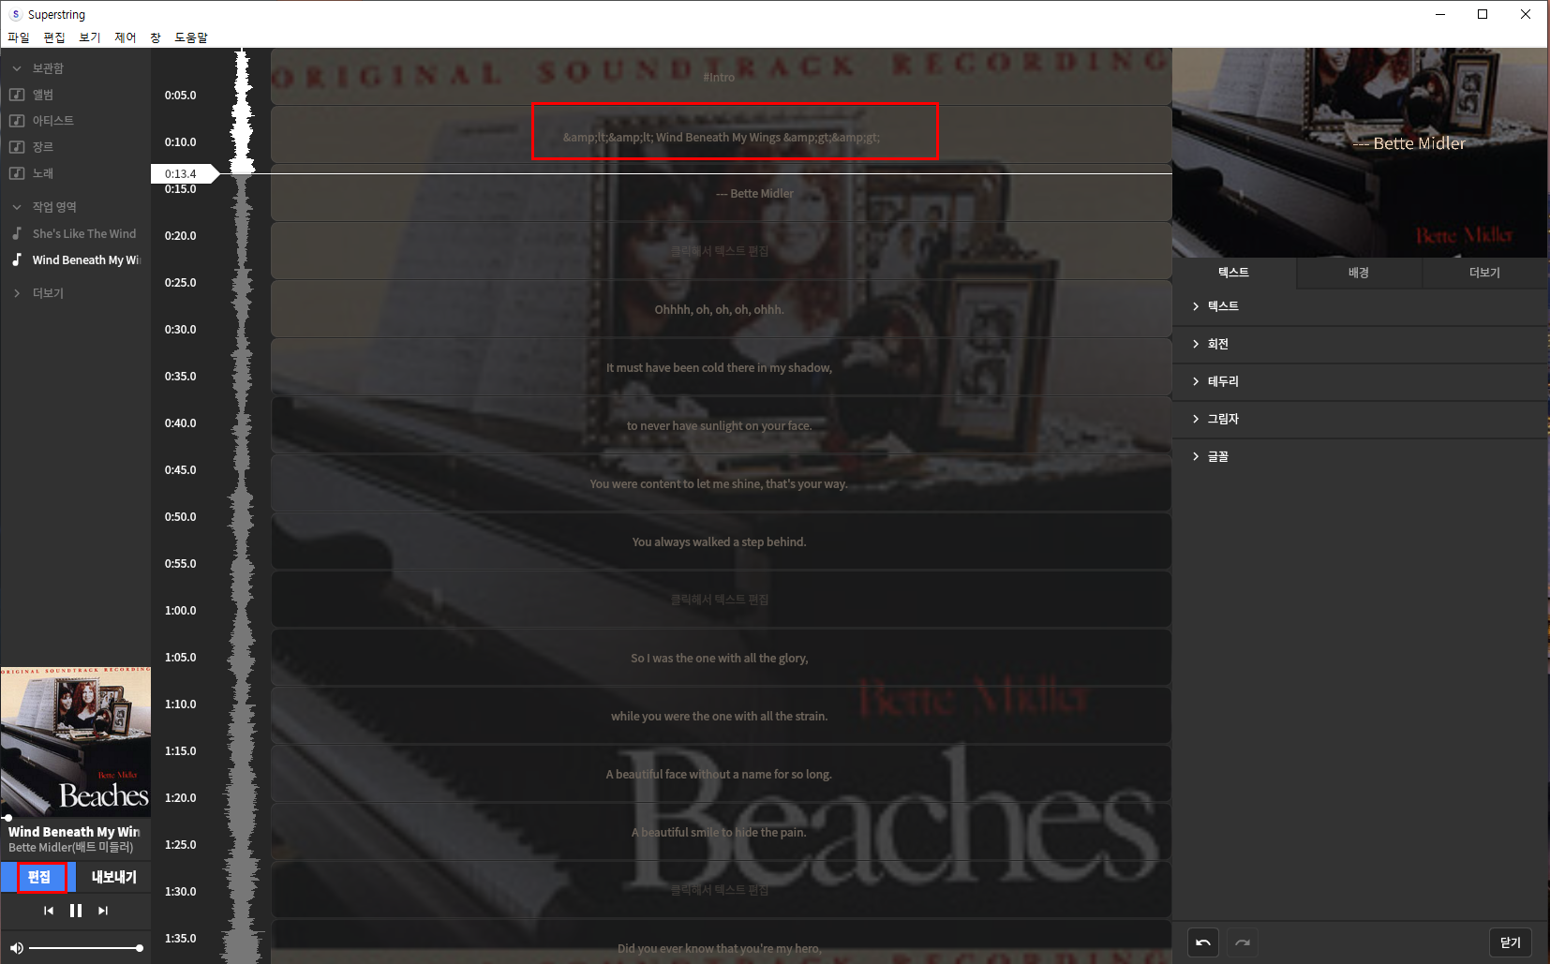Click the 닫기 close button
This screenshot has width=1550, height=964.
click(x=1511, y=942)
